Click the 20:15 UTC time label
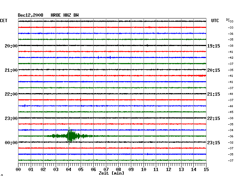Screen dimensions: 235x179 coord(214,70)
